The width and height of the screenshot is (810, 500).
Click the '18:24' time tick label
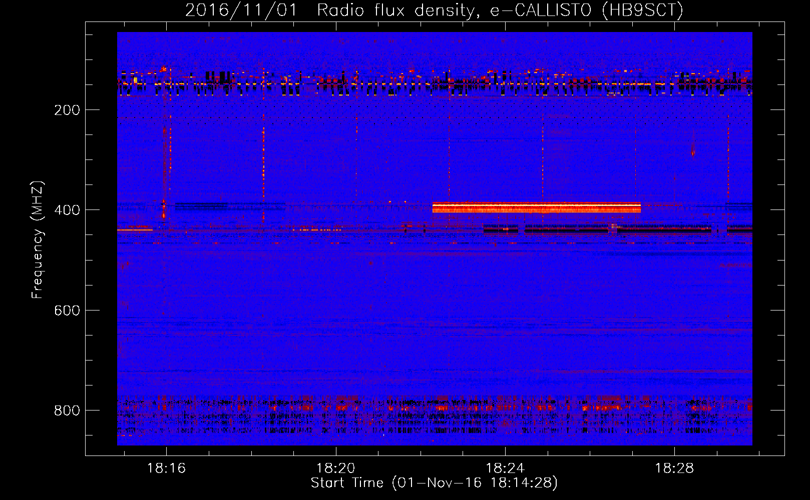[505, 468]
